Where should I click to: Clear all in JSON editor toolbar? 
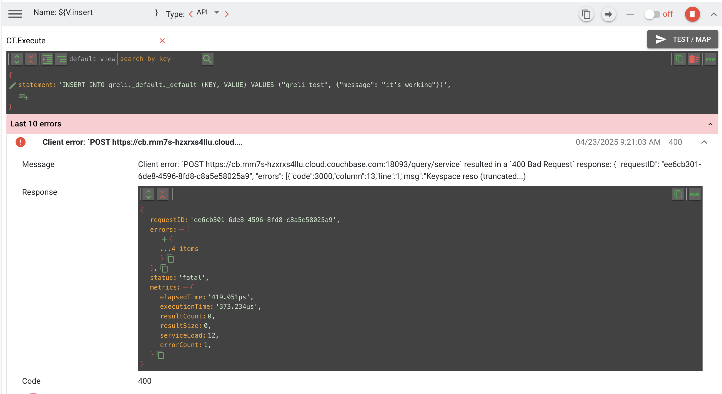694,59
